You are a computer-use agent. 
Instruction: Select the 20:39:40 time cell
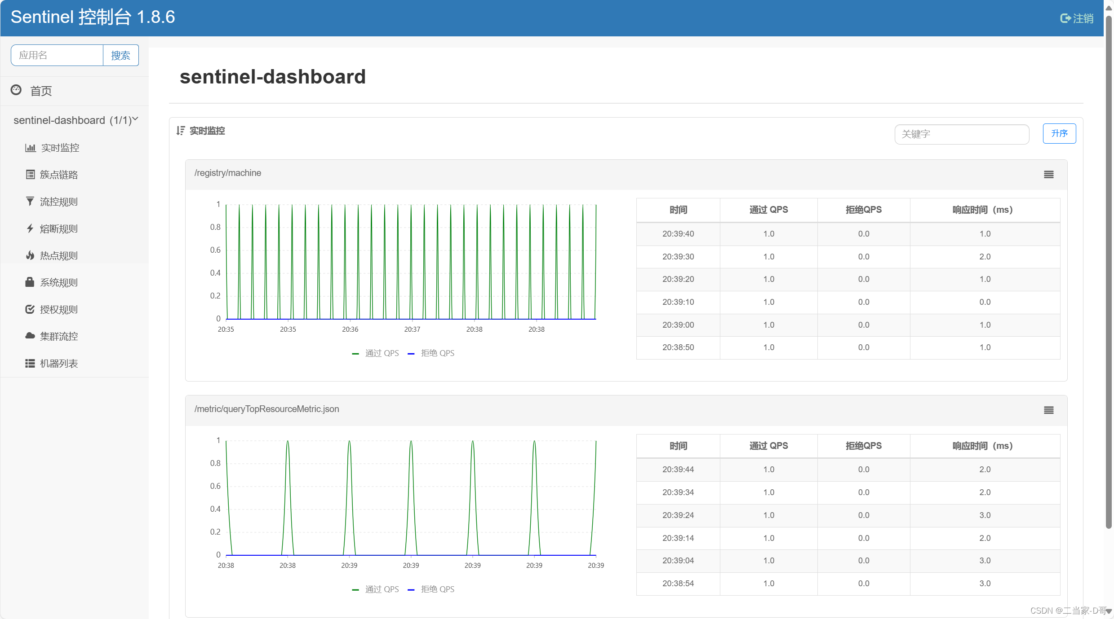678,234
